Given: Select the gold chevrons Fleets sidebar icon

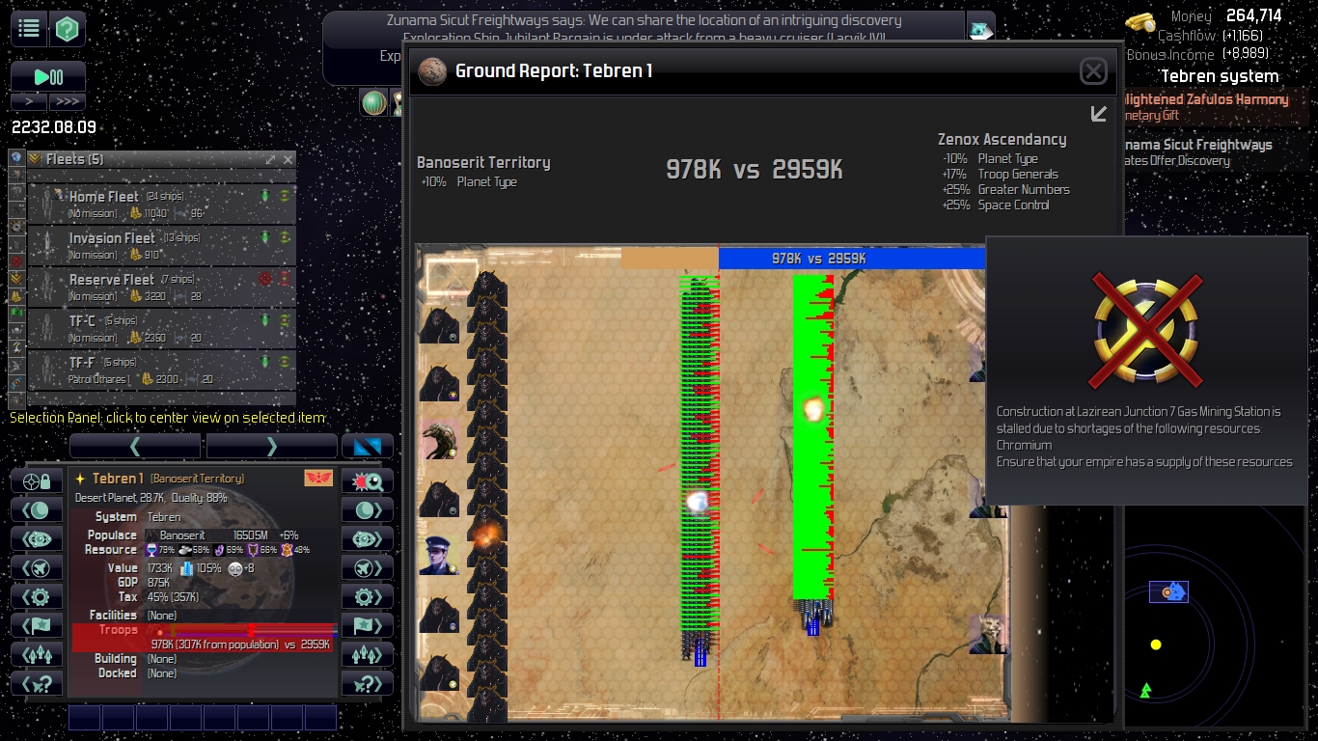Looking at the screenshot, I should 15,279.
